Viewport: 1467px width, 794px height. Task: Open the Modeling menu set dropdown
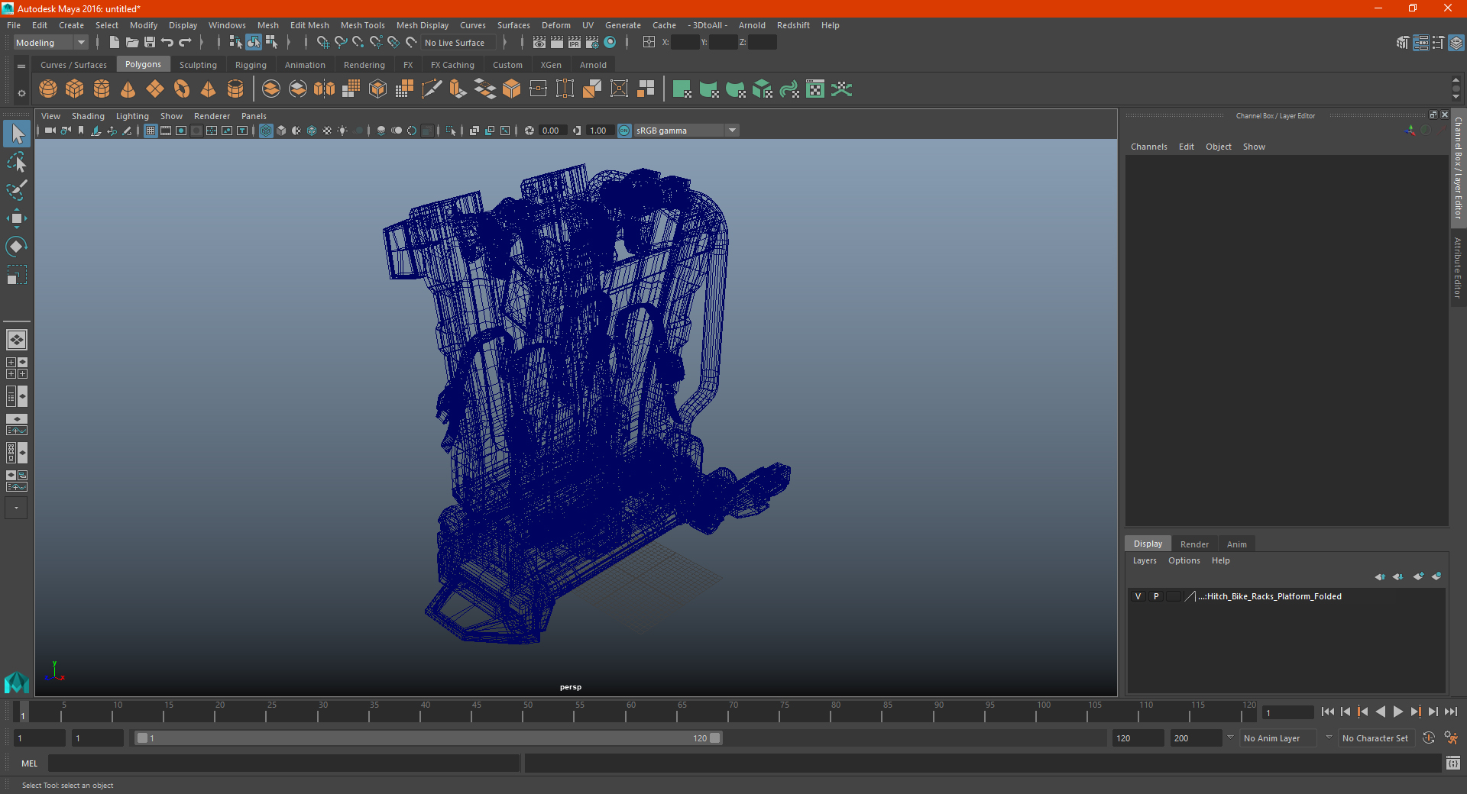tap(51, 43)
